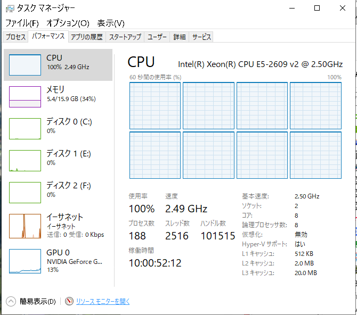Open the オプション(O) menu
Viewport: 357px width, 315px height.
pos(68,23)
